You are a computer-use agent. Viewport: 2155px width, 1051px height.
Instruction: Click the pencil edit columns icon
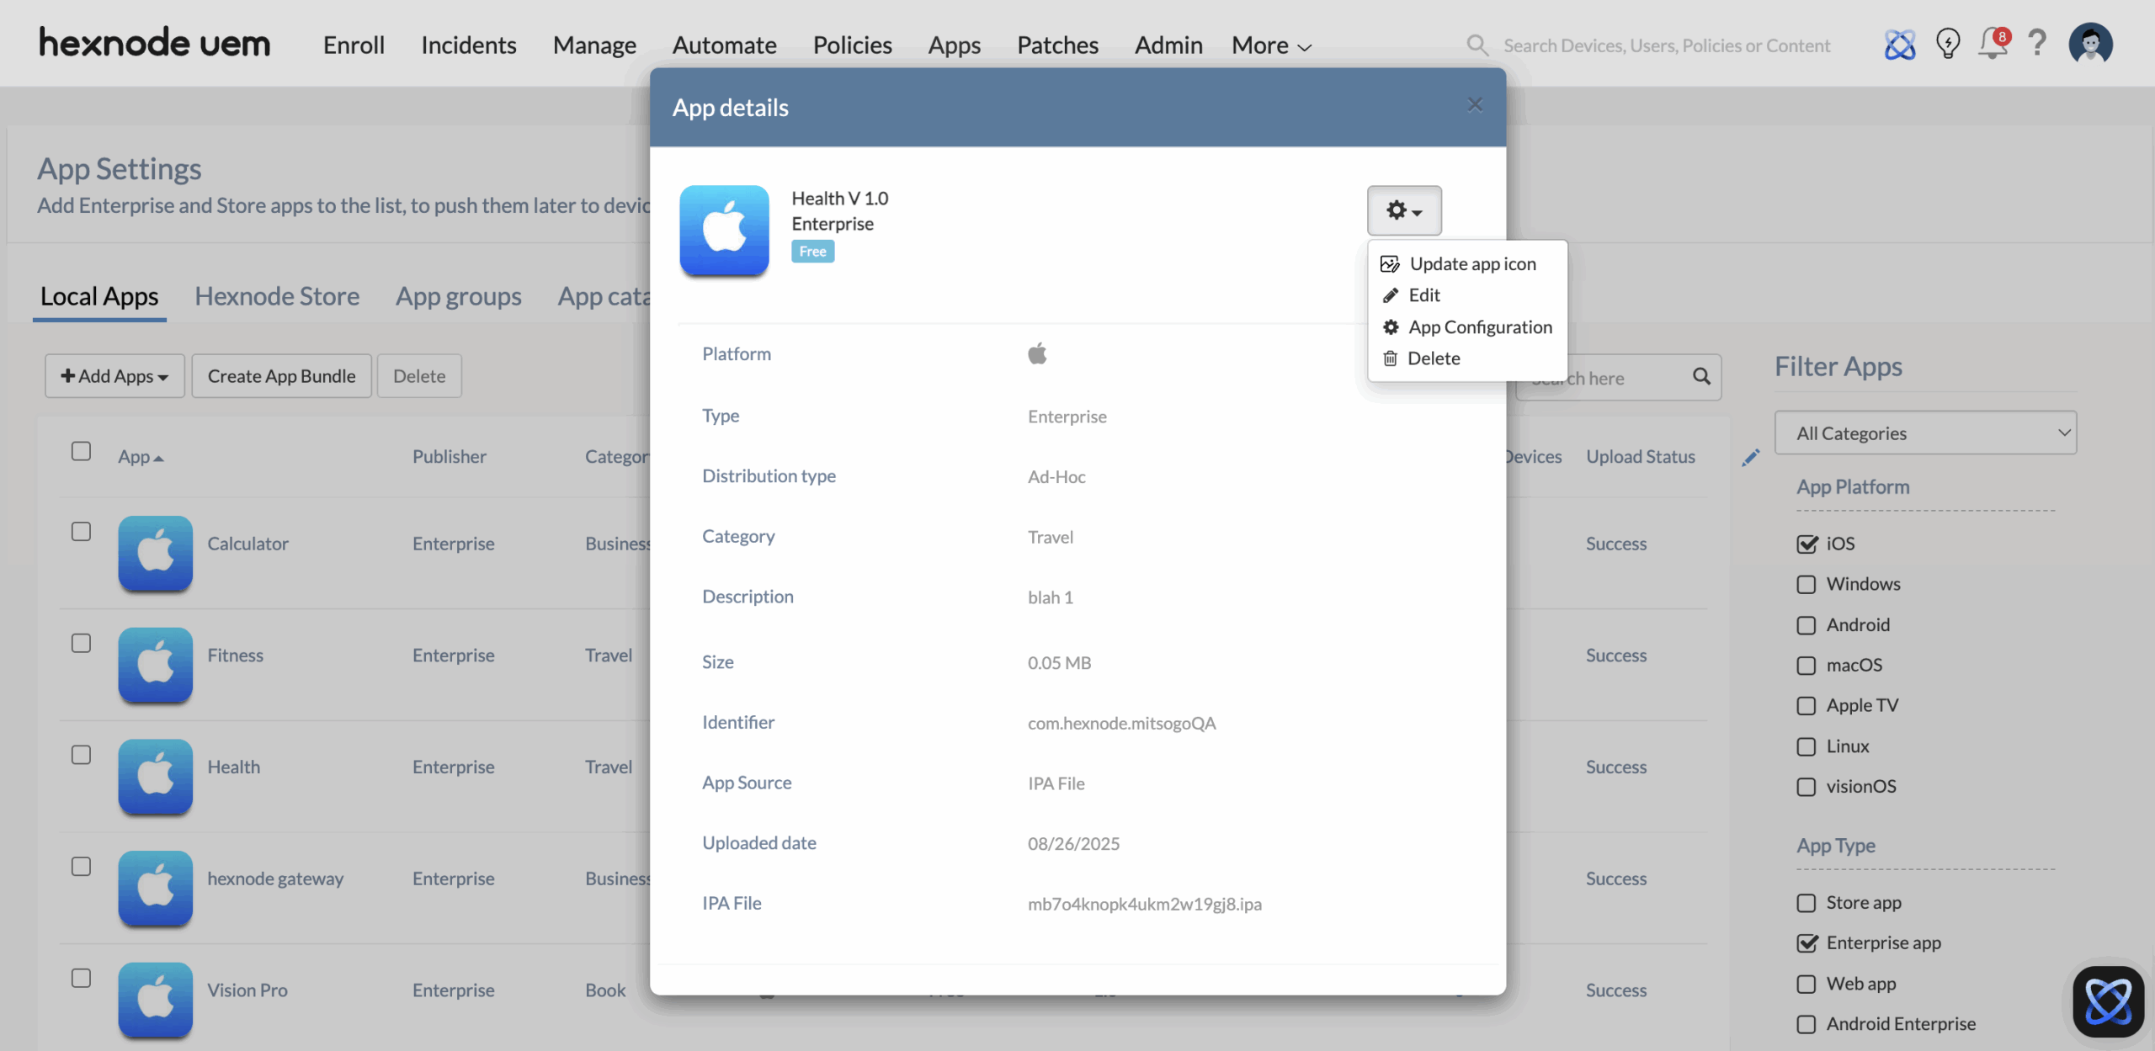click(x=1751, y=458)
